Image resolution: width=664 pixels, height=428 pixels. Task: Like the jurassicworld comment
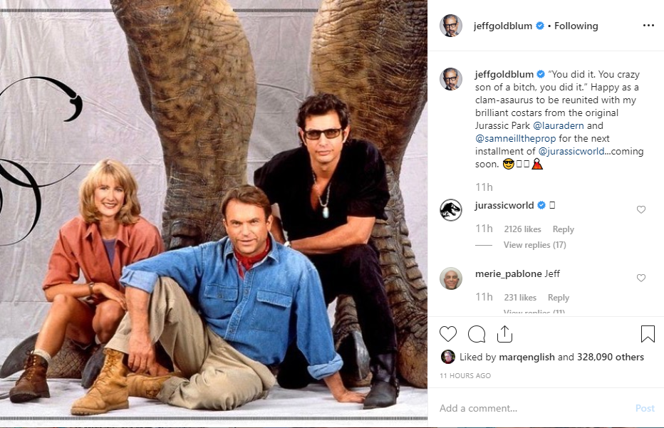[641, 210]
